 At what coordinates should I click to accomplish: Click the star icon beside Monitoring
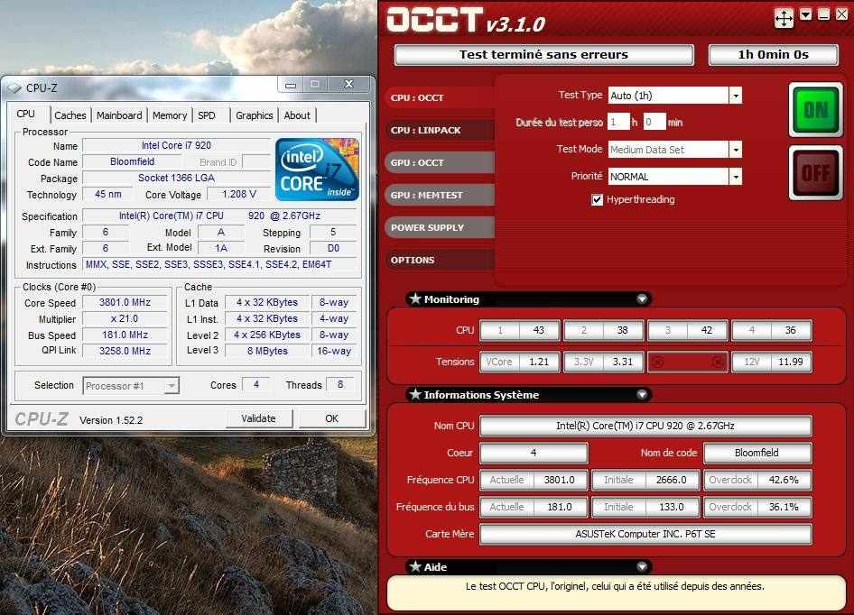[x=415, y=298]
